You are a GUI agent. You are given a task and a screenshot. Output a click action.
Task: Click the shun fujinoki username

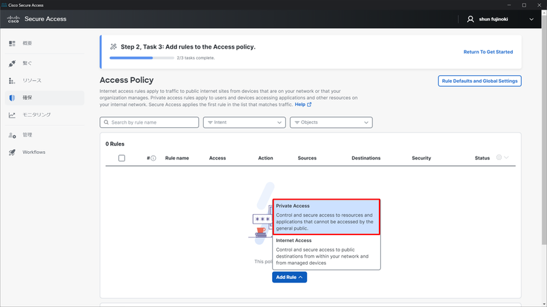click(493, 19)
